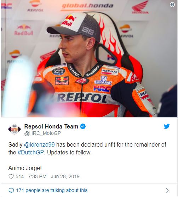Click the global.honda banner in photo

(x=87, y=6)
